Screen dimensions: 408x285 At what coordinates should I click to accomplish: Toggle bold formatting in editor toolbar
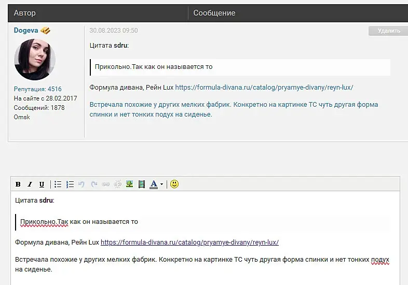(18, 184)
